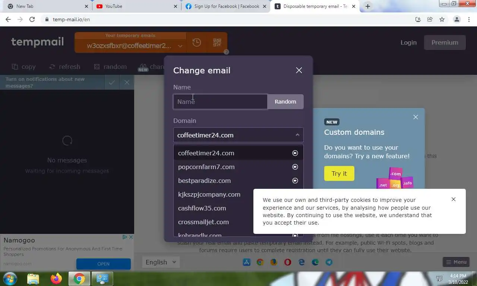Reload the temp-mail page

[32, 19]
